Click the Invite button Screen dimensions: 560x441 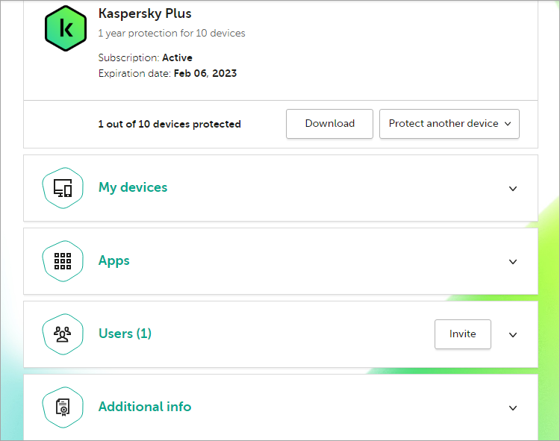pos(462,334)
